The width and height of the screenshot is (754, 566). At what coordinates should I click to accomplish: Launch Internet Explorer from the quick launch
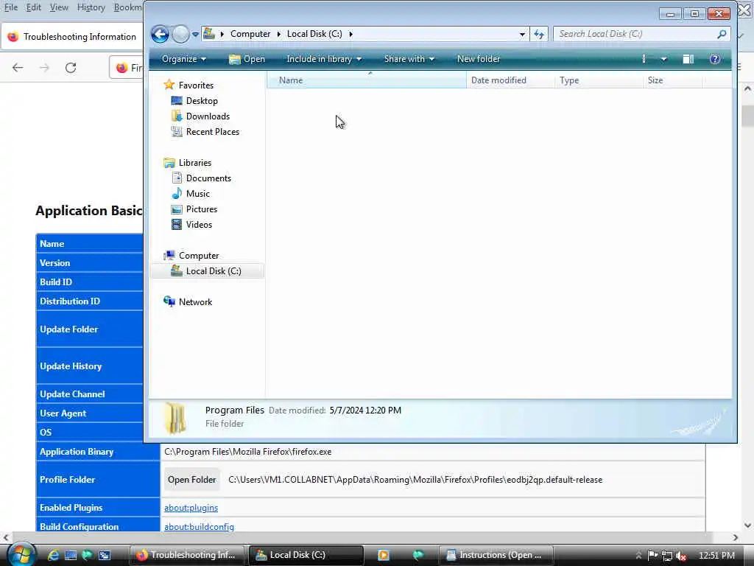53,555
